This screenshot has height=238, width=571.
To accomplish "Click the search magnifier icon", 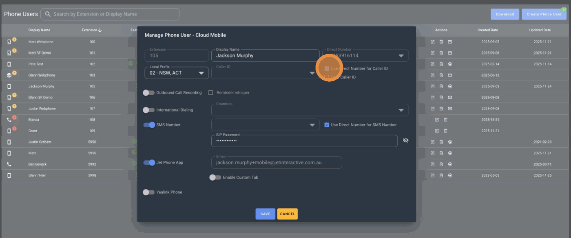I will 48,14.
